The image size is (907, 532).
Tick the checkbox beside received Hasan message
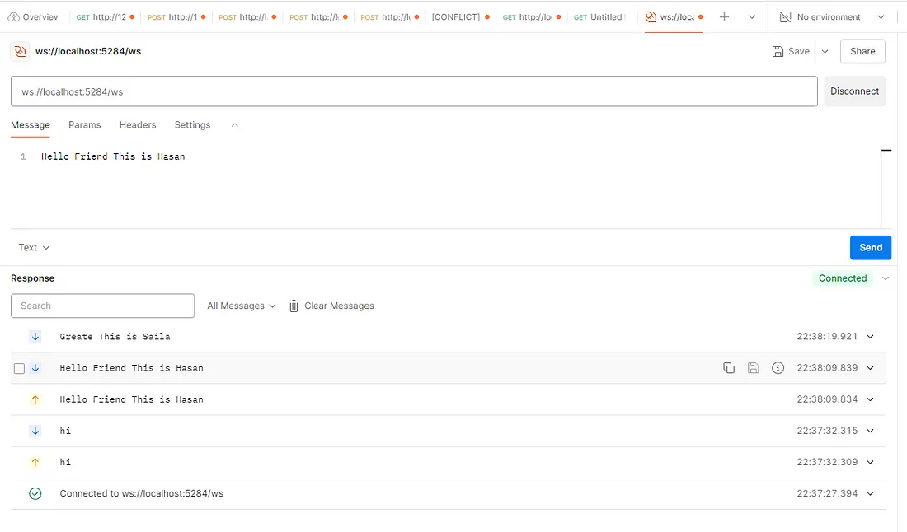[x=19, y=368]
